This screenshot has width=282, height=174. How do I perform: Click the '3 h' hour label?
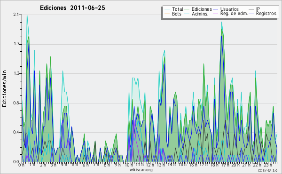(x=54, y=165)
